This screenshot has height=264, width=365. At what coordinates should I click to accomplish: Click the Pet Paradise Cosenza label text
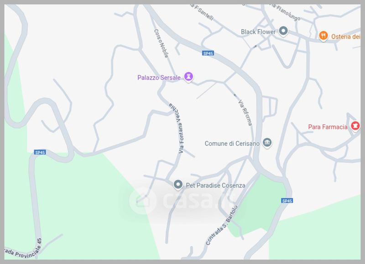(215, 186)
